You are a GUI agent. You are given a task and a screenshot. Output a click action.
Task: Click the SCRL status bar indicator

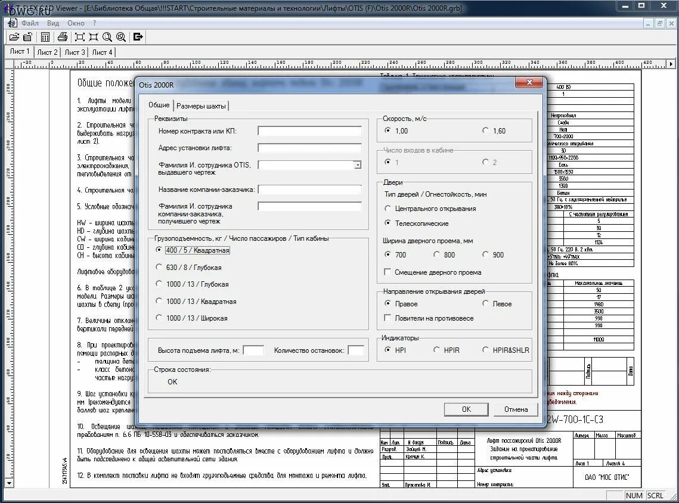pos(655,496)
